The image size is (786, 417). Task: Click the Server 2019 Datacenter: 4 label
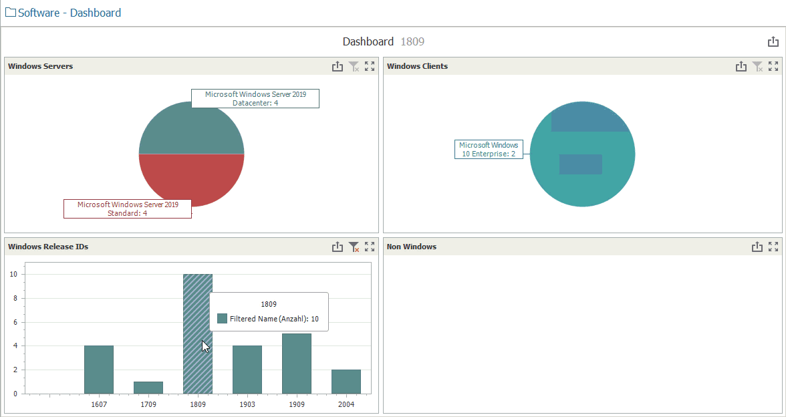point(255,98)
